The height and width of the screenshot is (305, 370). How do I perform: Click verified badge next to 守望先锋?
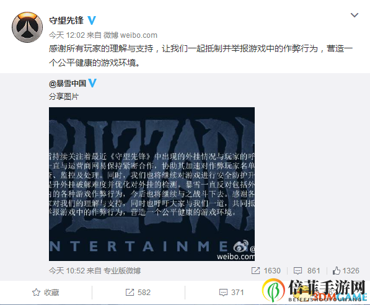(92, 20)
